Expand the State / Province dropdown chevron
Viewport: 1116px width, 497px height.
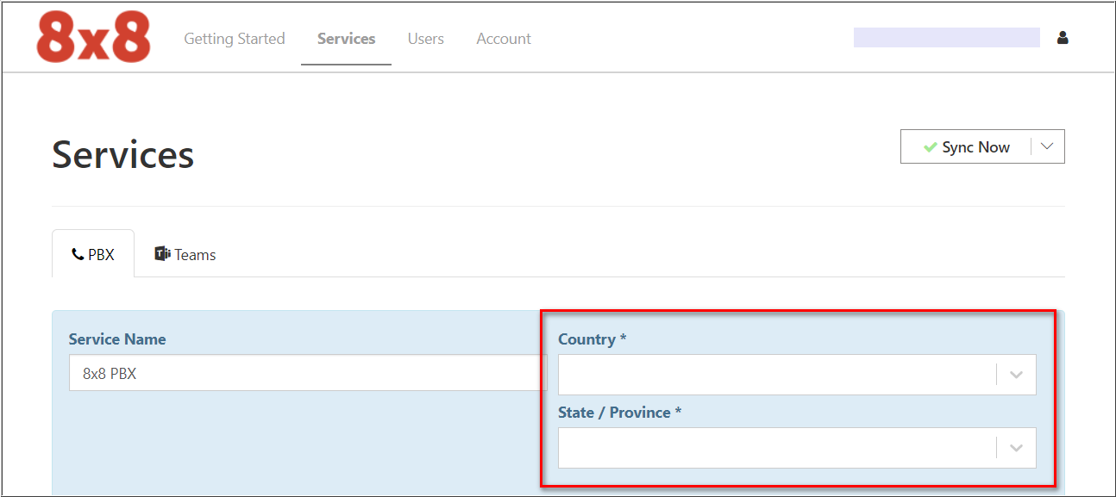[x=1016, y=448]
